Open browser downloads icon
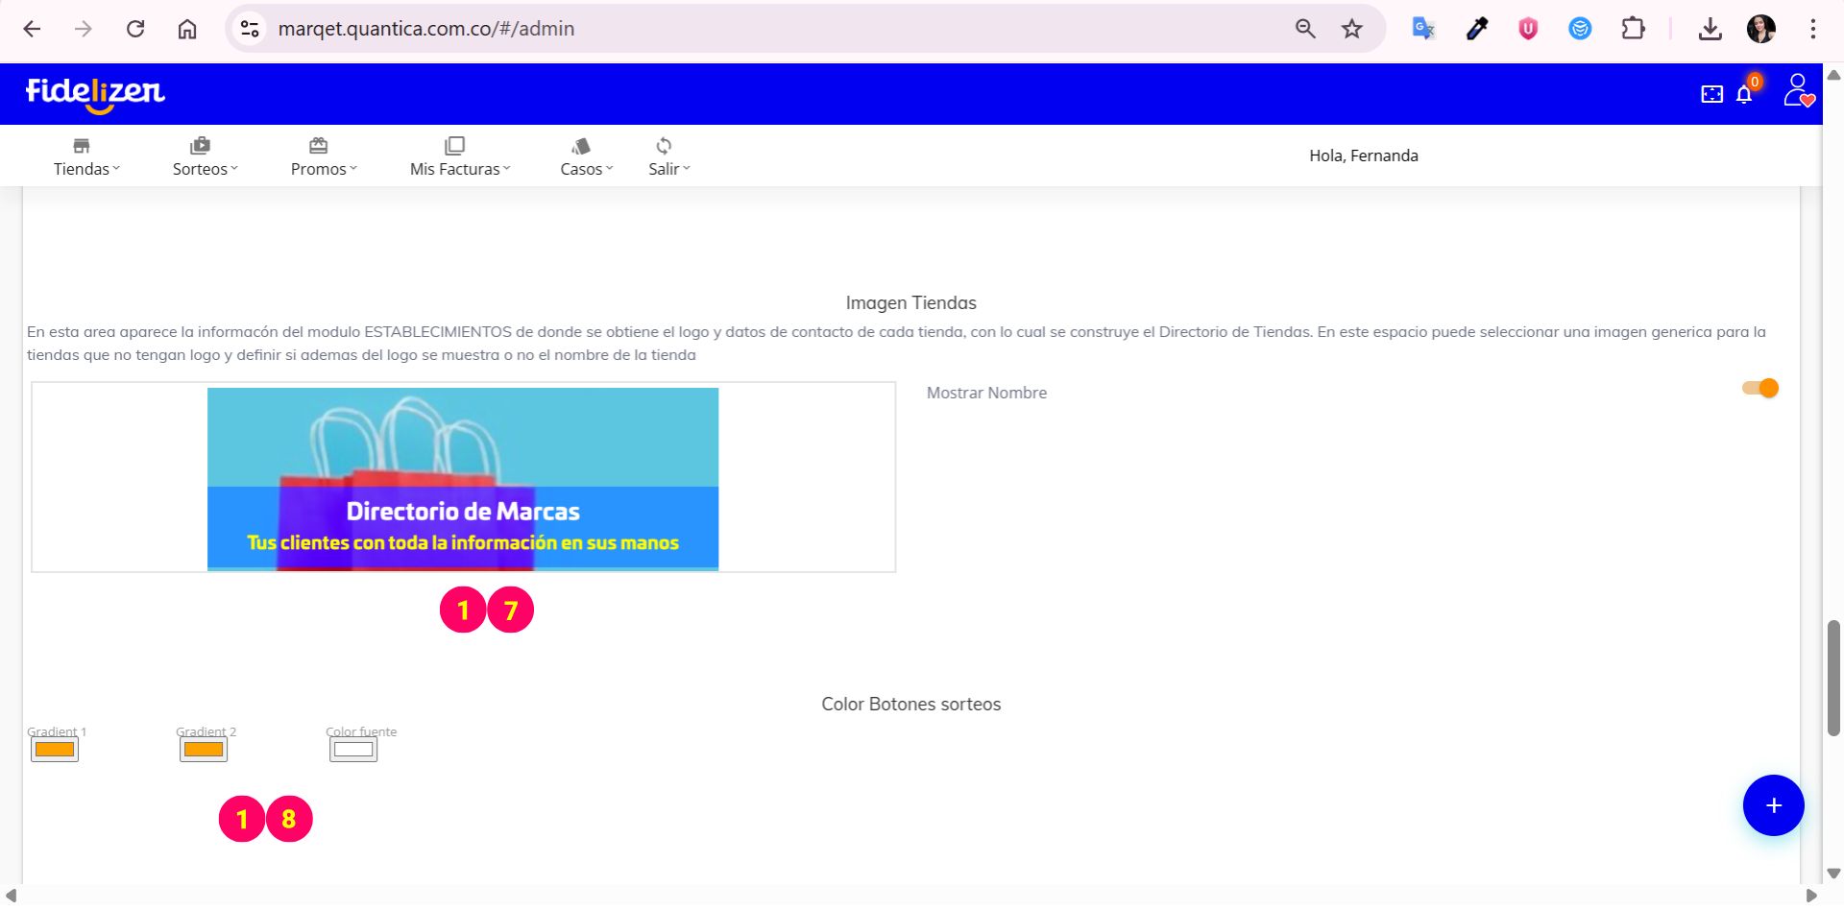 pyautogui.click(x=1710, y=29)
